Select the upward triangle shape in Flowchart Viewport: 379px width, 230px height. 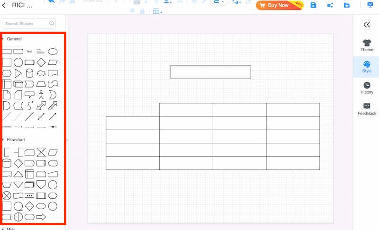[18, 174]
